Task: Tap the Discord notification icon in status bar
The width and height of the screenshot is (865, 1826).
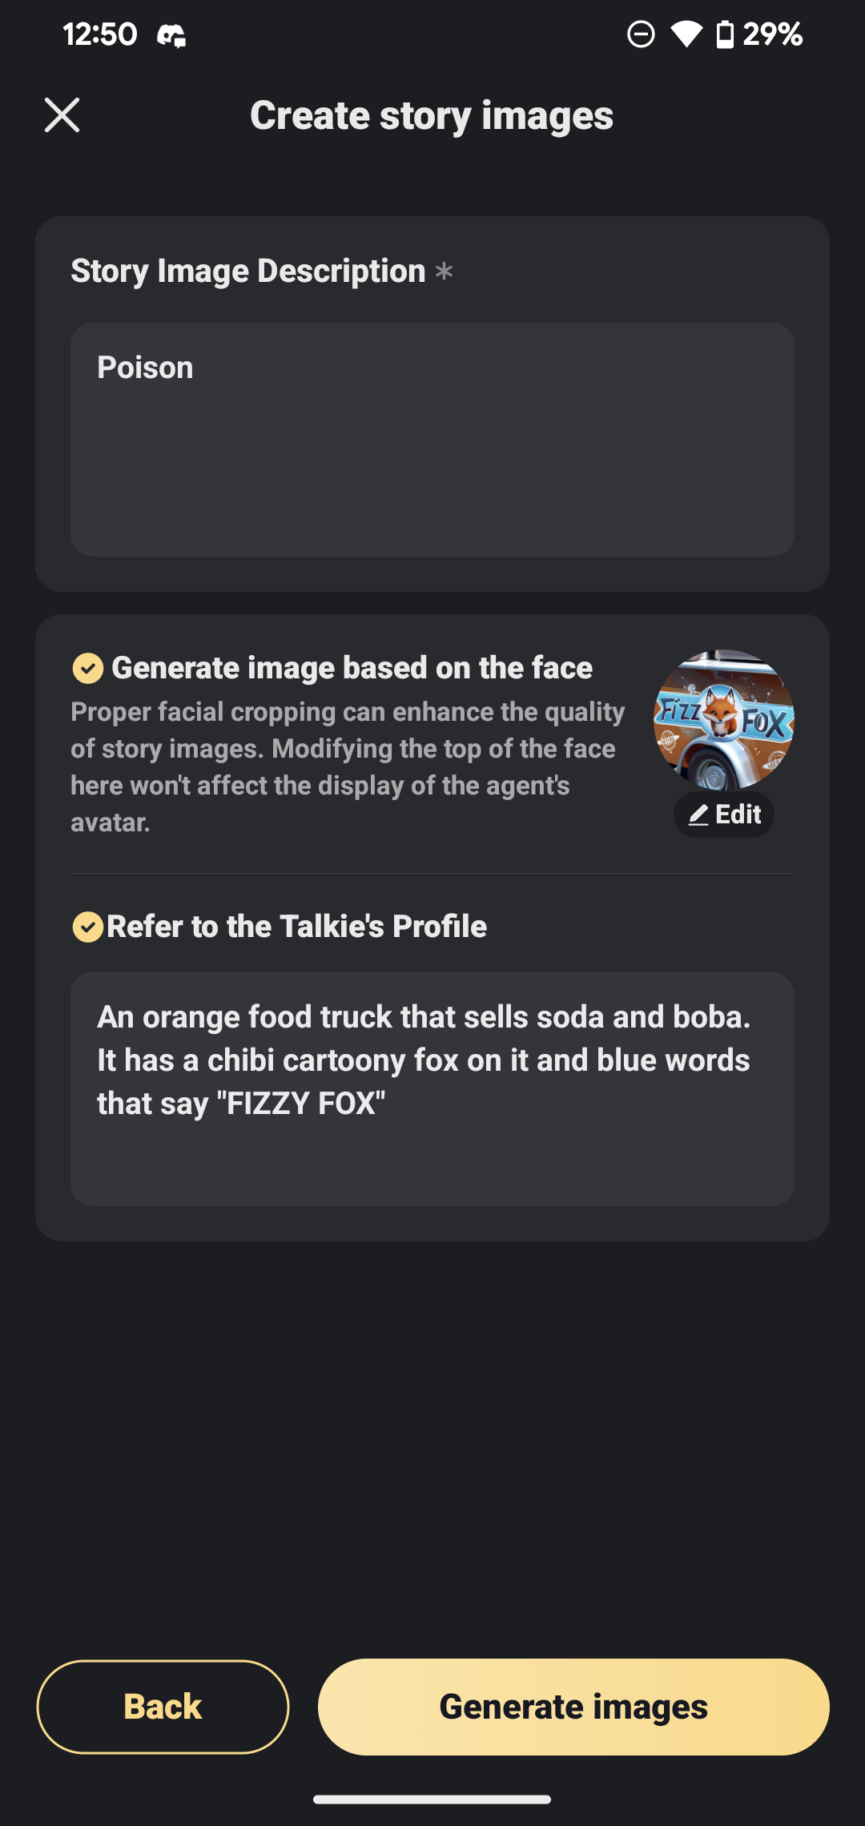Action: tap(171, 35)
